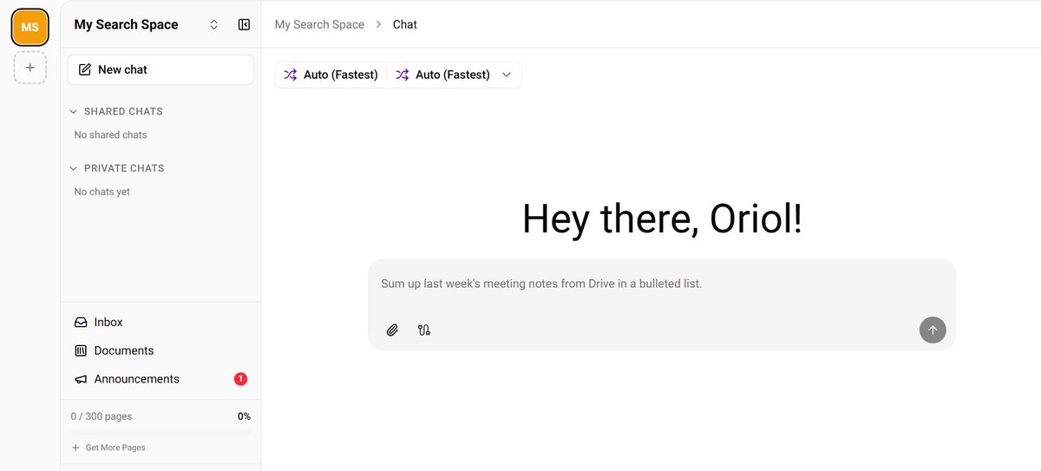
Task: Click the 'Hey there, Oriol!' greeting
Action: 662,219
